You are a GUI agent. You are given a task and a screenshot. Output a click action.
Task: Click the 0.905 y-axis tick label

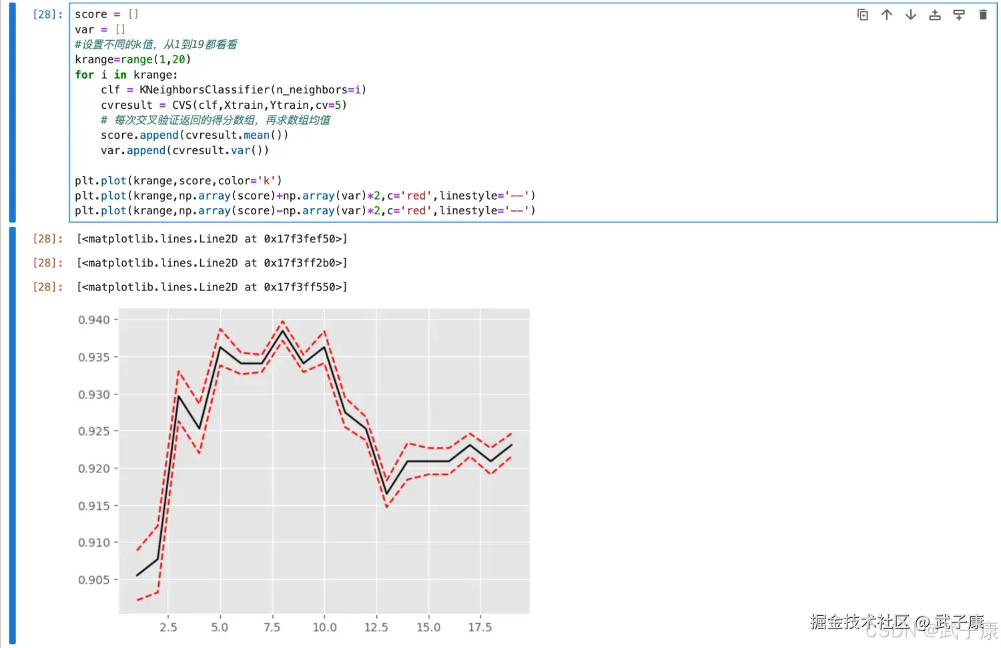pos(94,580)
